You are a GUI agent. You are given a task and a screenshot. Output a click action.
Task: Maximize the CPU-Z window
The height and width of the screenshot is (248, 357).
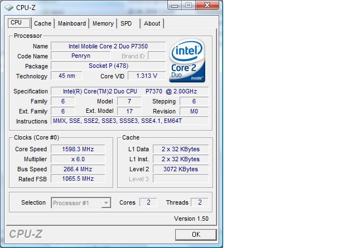(189, 6)
